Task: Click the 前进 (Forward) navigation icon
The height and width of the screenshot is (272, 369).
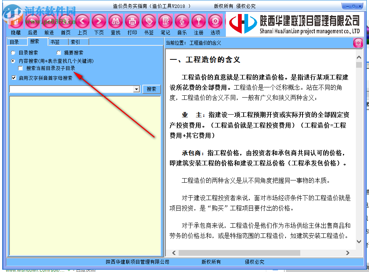Action: (49, 21)
